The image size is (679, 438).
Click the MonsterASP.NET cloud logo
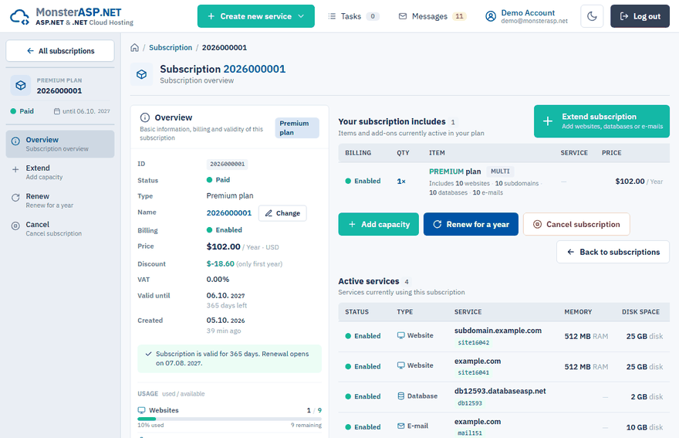point(19,17)
